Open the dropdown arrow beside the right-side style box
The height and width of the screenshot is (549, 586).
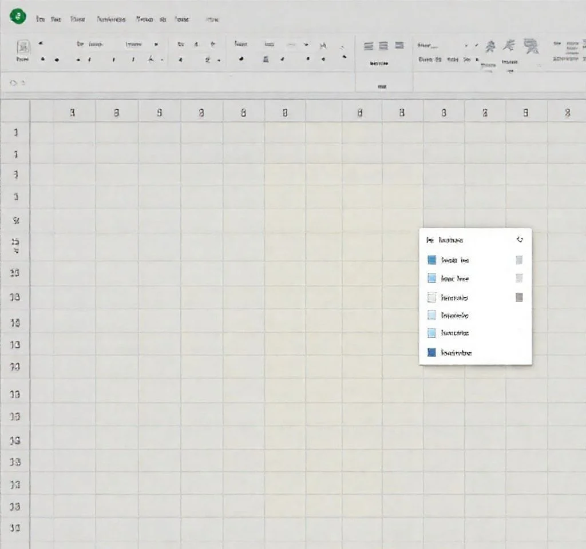tap(466, 45)
